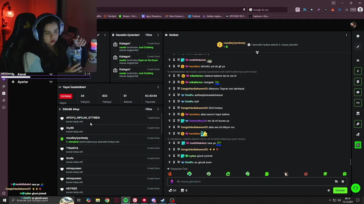
Task: Click the Xly98 follow event
Action: click(x=110, y=130)
